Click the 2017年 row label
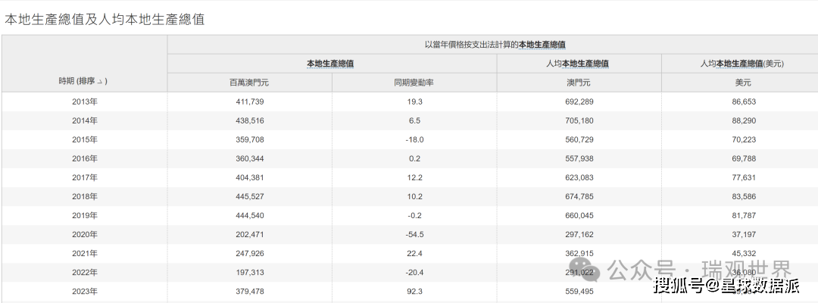Viewport: 818px width, 303px height. pyautogui.click(x=84, y=178)
